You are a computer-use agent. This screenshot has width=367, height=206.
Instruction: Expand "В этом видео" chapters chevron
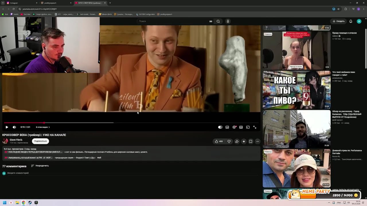(49, 127)
